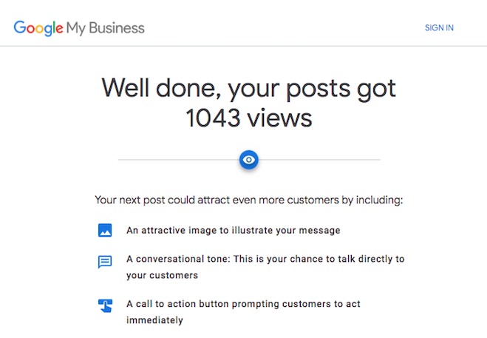Click the 'your customers' continuation line
487x338 pixels.
[x=162, y=274]
